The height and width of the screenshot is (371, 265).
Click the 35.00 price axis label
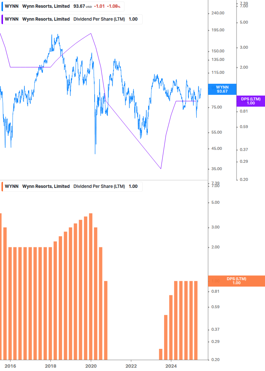(217, 169)
